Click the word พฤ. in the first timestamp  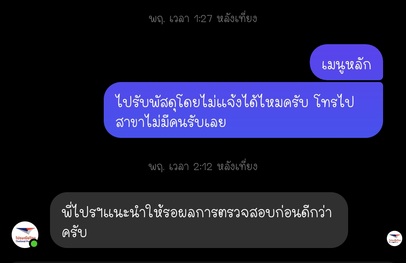click(156, 19)
